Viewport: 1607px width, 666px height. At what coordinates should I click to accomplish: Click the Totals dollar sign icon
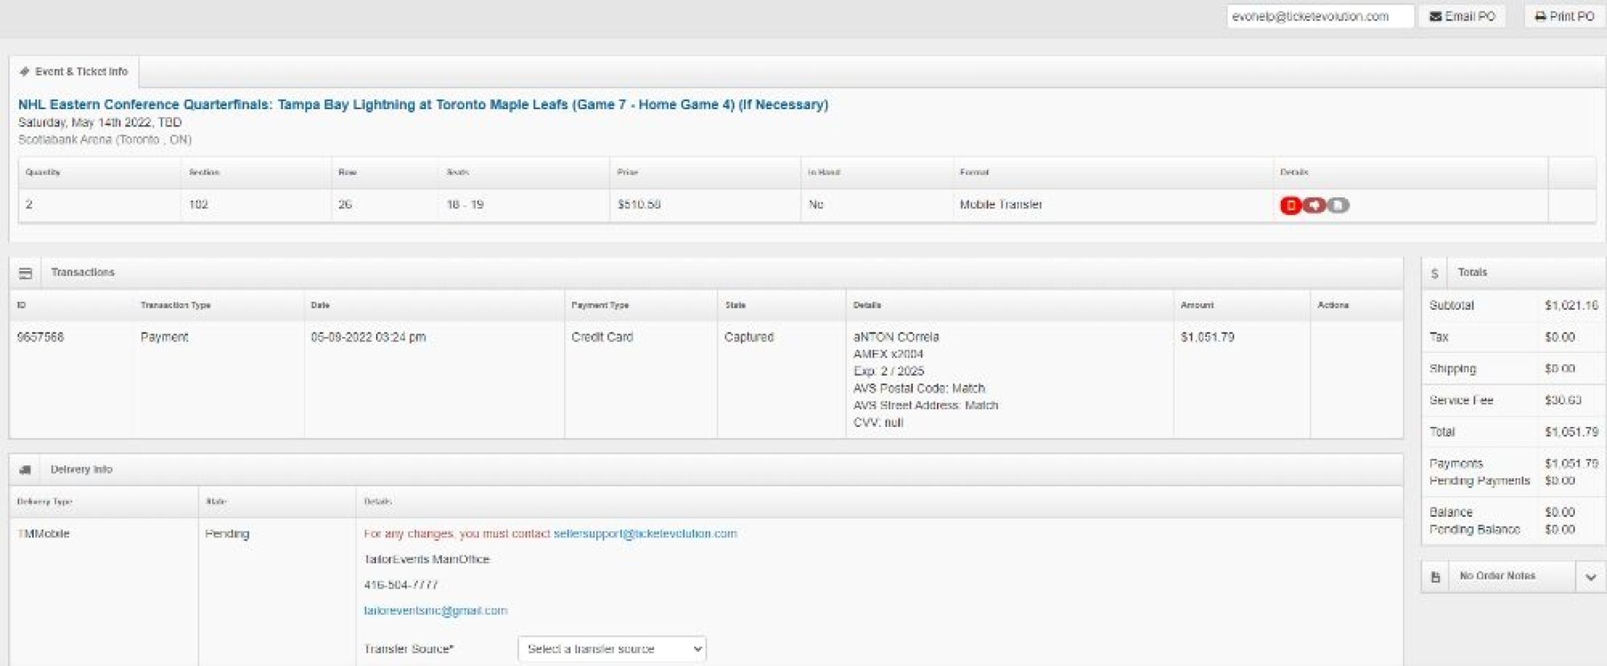(1434, 273)
